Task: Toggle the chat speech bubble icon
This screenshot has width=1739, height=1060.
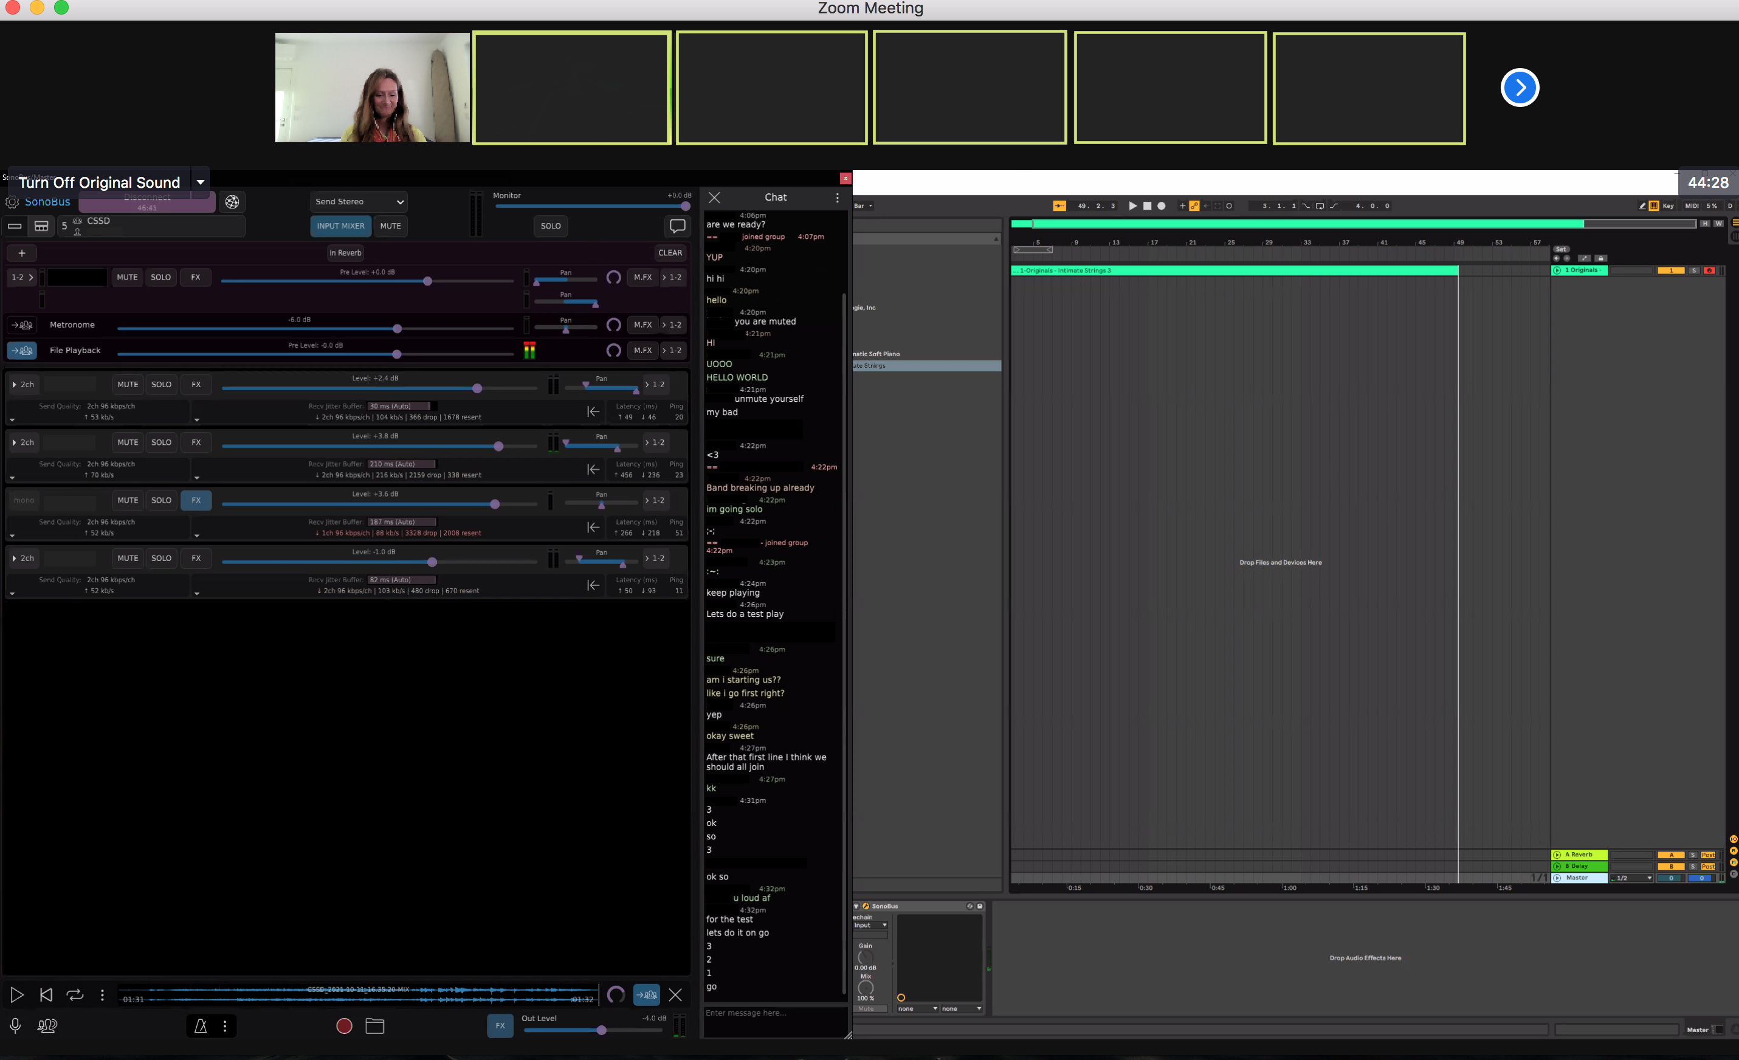Action: click(x=677, y=226)
